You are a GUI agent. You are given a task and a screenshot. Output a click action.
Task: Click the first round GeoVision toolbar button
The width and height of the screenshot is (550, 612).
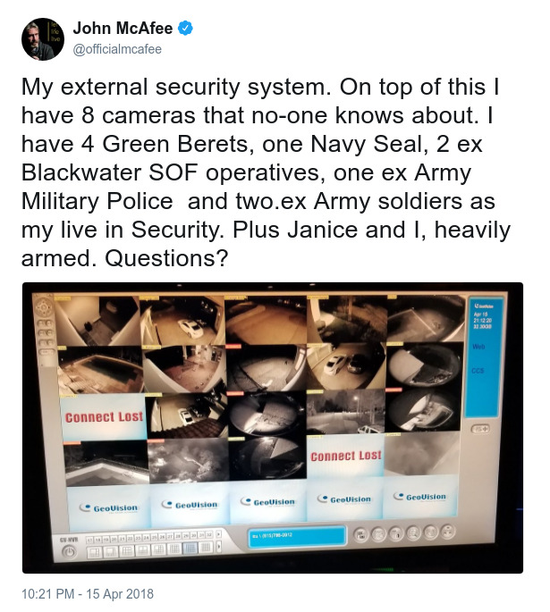coord(361,535)
